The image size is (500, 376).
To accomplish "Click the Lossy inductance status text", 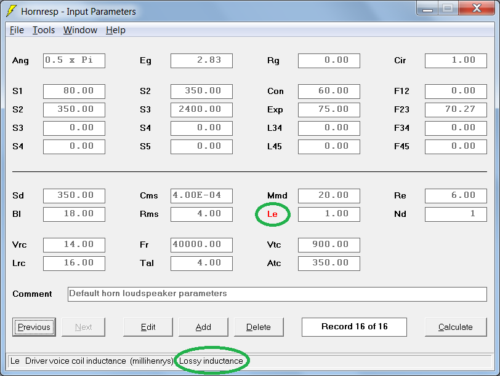I will click(211, 361).
